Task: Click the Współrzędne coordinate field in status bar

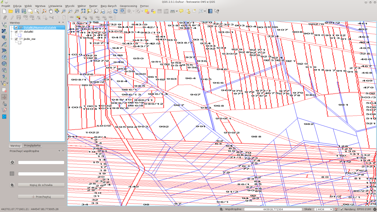Action: click(273, 209)
